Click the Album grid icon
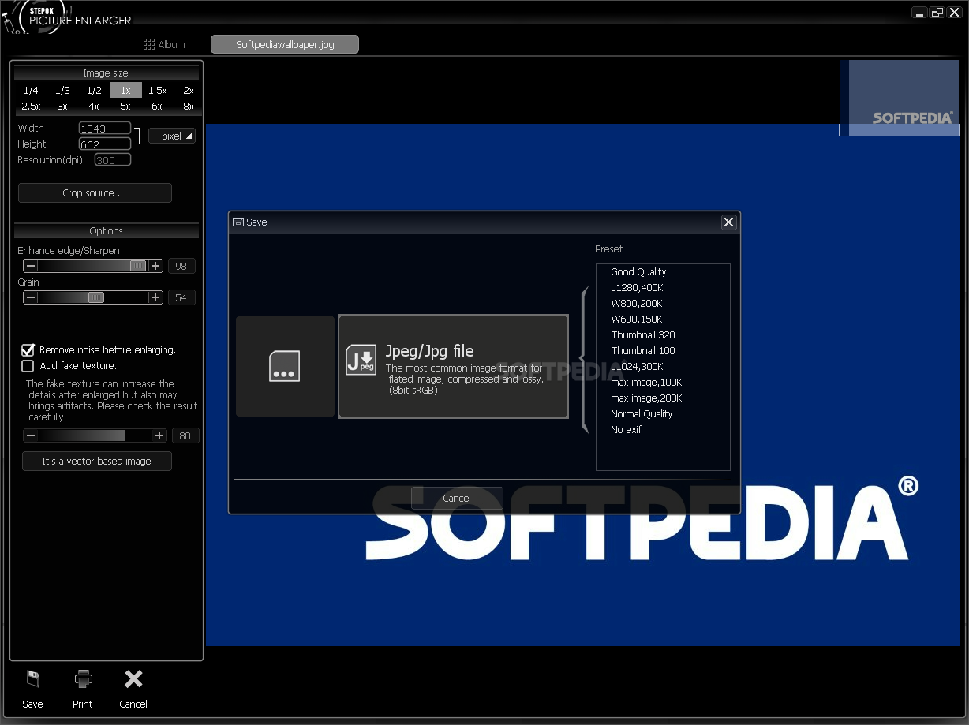Viewport: 969px width, 725px height. click(x=148, y=44)
